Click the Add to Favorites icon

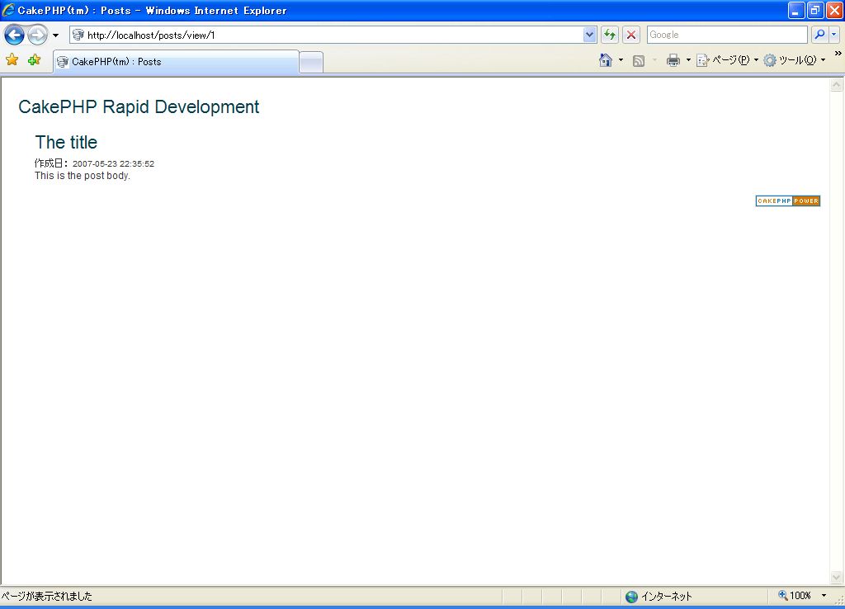tap(34, 60)
